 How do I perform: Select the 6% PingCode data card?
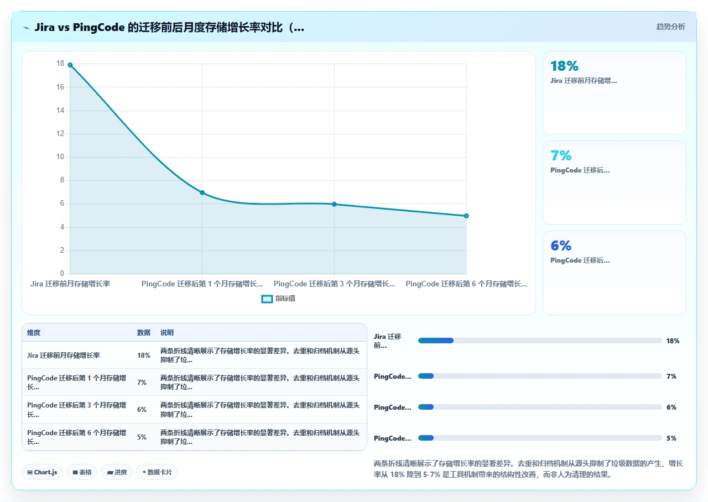click(x=615, y=273)
